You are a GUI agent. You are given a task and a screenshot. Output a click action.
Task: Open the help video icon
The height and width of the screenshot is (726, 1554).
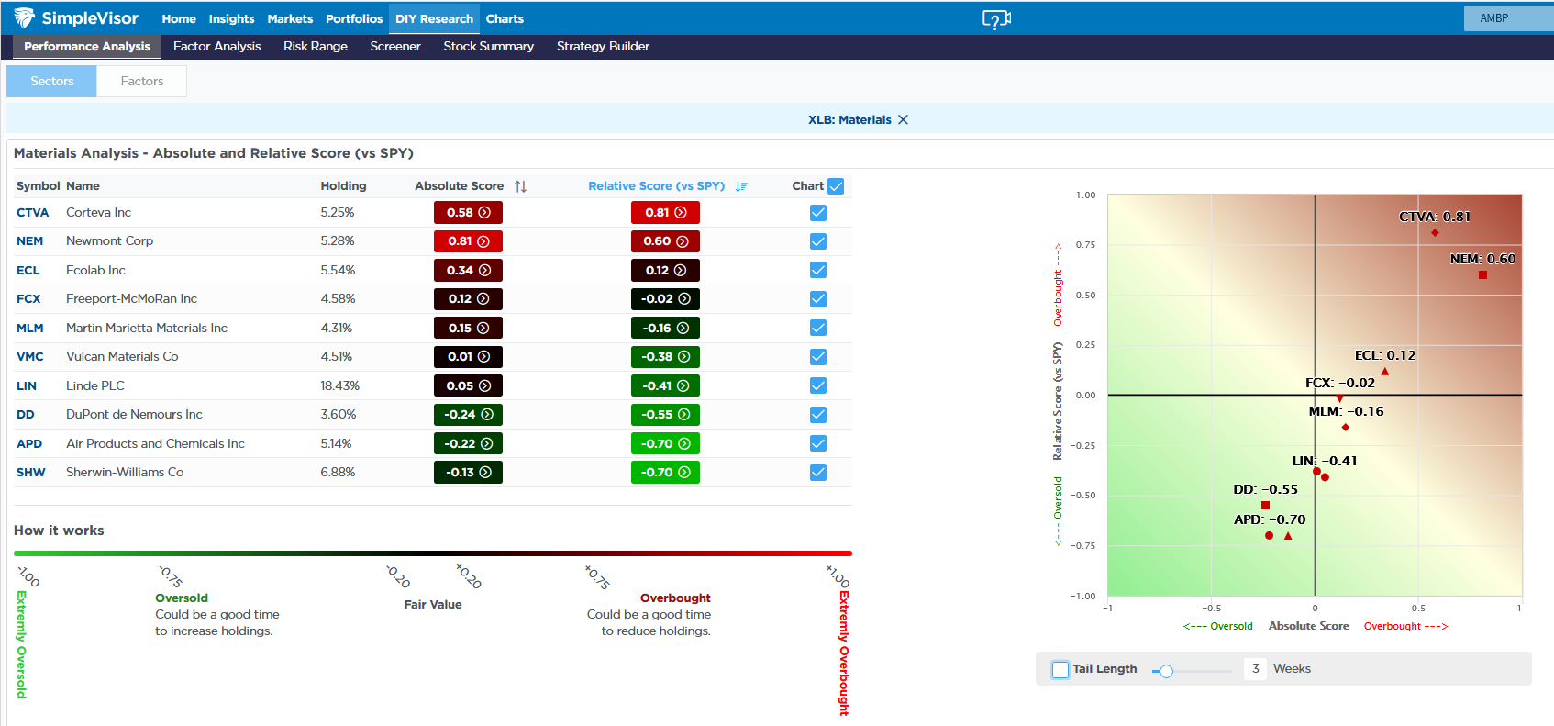click(x=996, y=19)
